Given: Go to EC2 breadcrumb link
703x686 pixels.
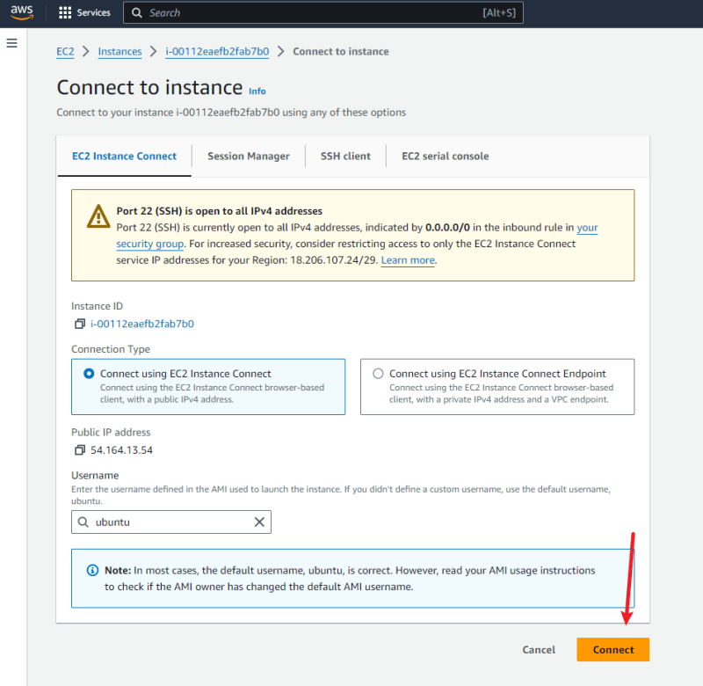Looking at the screenshot, I should 65,52.
